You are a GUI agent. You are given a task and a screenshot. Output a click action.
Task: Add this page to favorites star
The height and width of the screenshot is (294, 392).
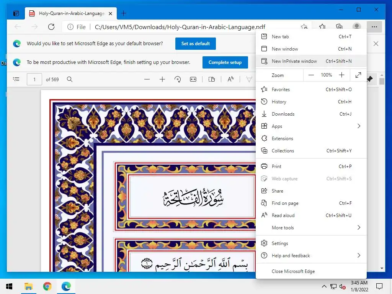click(x=304, y=26)
